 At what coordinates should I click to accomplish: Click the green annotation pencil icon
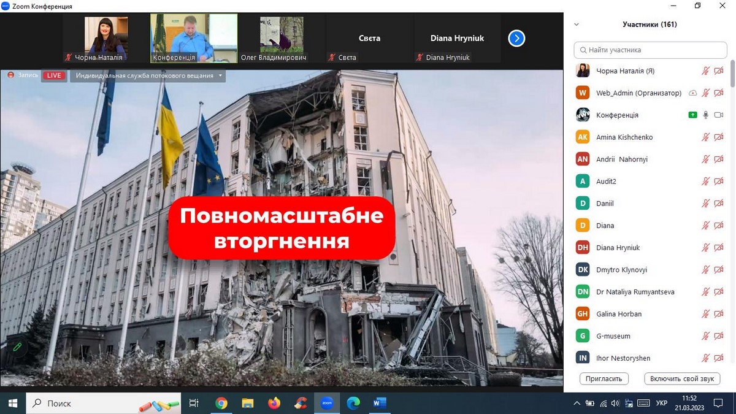(17, 347)
